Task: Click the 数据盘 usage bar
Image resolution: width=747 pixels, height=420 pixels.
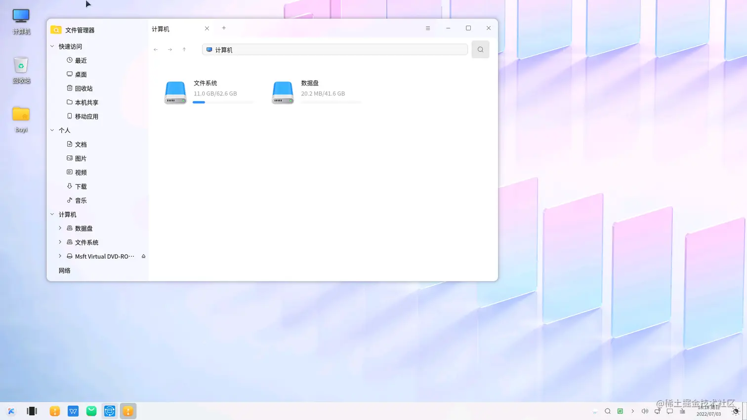Action: point(331,102)
